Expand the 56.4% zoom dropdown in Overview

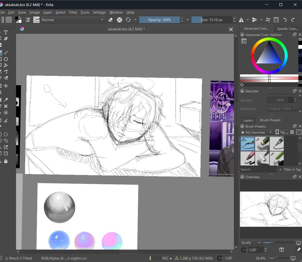[x=251, y=243]
